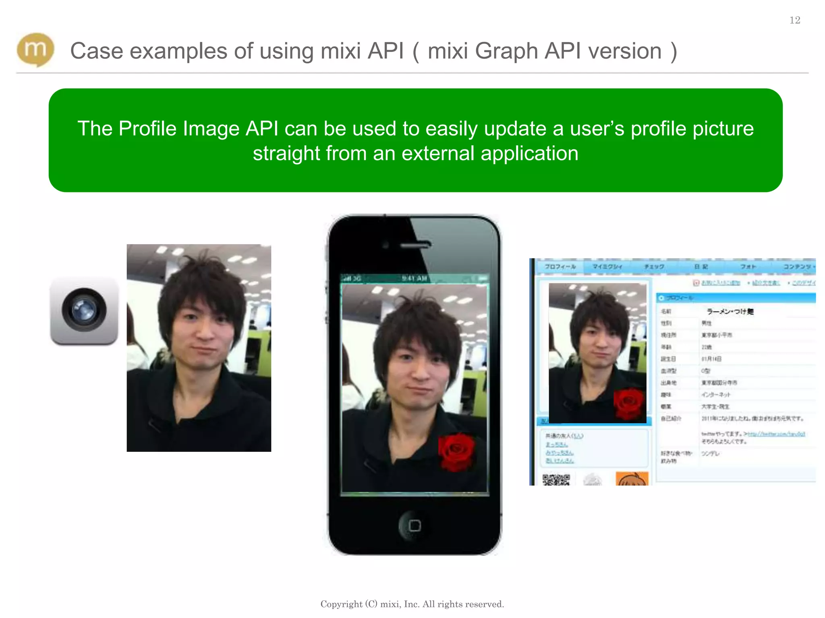This screenshot has height=618, width=825.
Task: Click the red rose sticker on phone photo
Action: pyautogui.click(x=456, y=452)
